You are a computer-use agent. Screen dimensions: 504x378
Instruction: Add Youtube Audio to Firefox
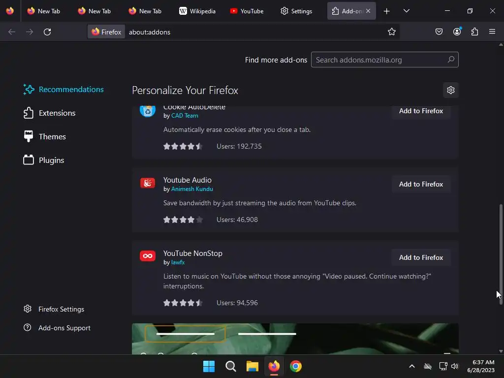[x=421, y=184]
